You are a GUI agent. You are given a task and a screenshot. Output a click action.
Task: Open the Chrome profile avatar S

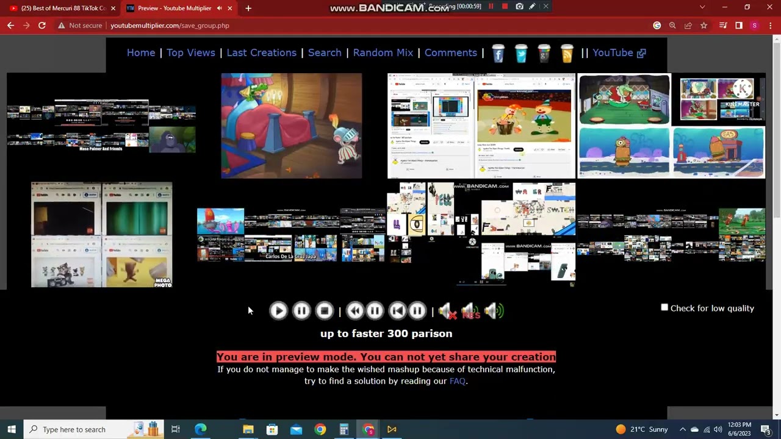[755, 26]
